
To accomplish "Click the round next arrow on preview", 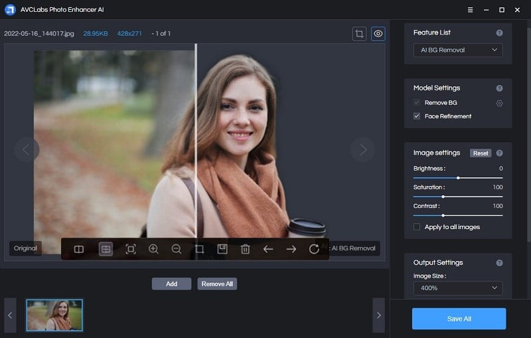I will tap(362, 149).
